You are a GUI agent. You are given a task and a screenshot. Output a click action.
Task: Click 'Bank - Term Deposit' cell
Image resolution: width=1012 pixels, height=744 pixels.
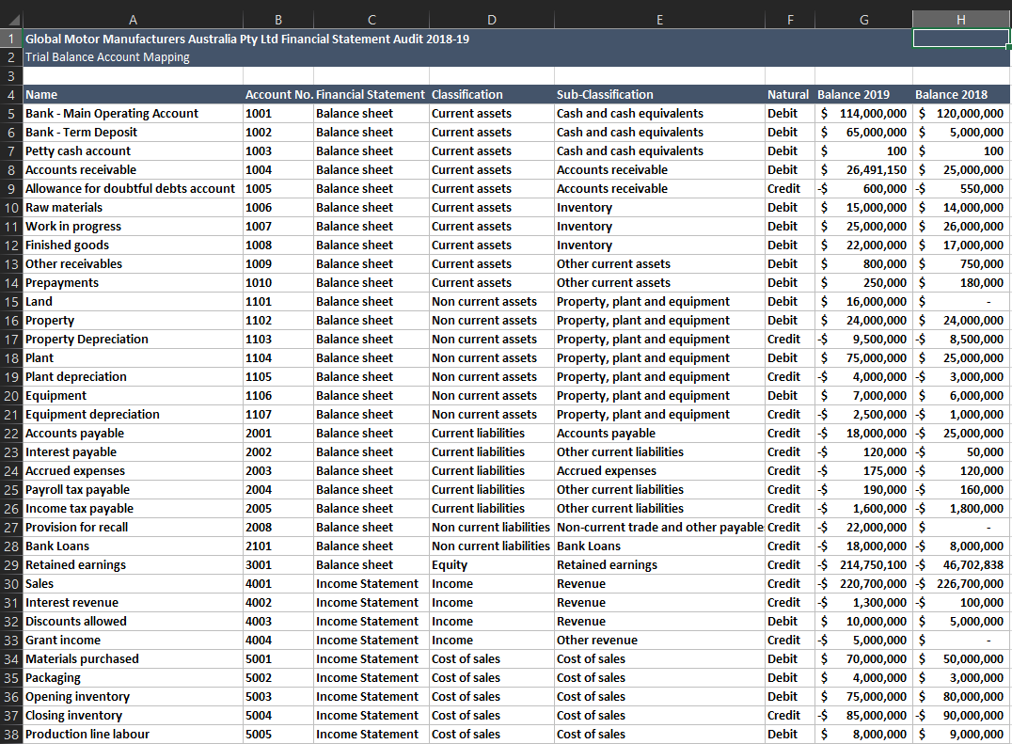pos(133,133)
